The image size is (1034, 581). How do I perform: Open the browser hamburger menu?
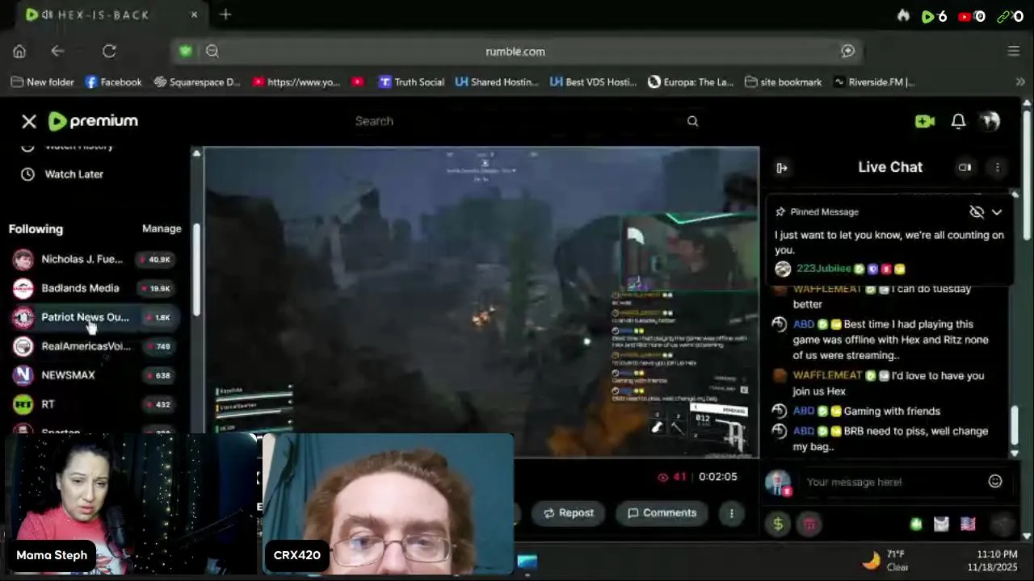pos(1014,51)
